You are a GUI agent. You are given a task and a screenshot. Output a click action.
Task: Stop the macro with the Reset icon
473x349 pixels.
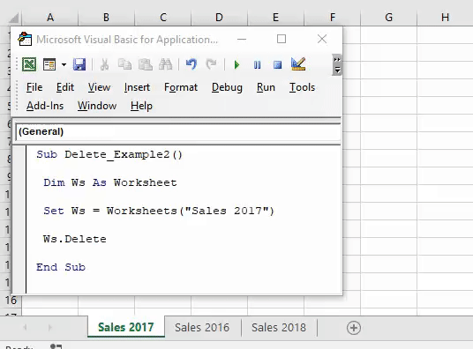[x=277, y=65]
